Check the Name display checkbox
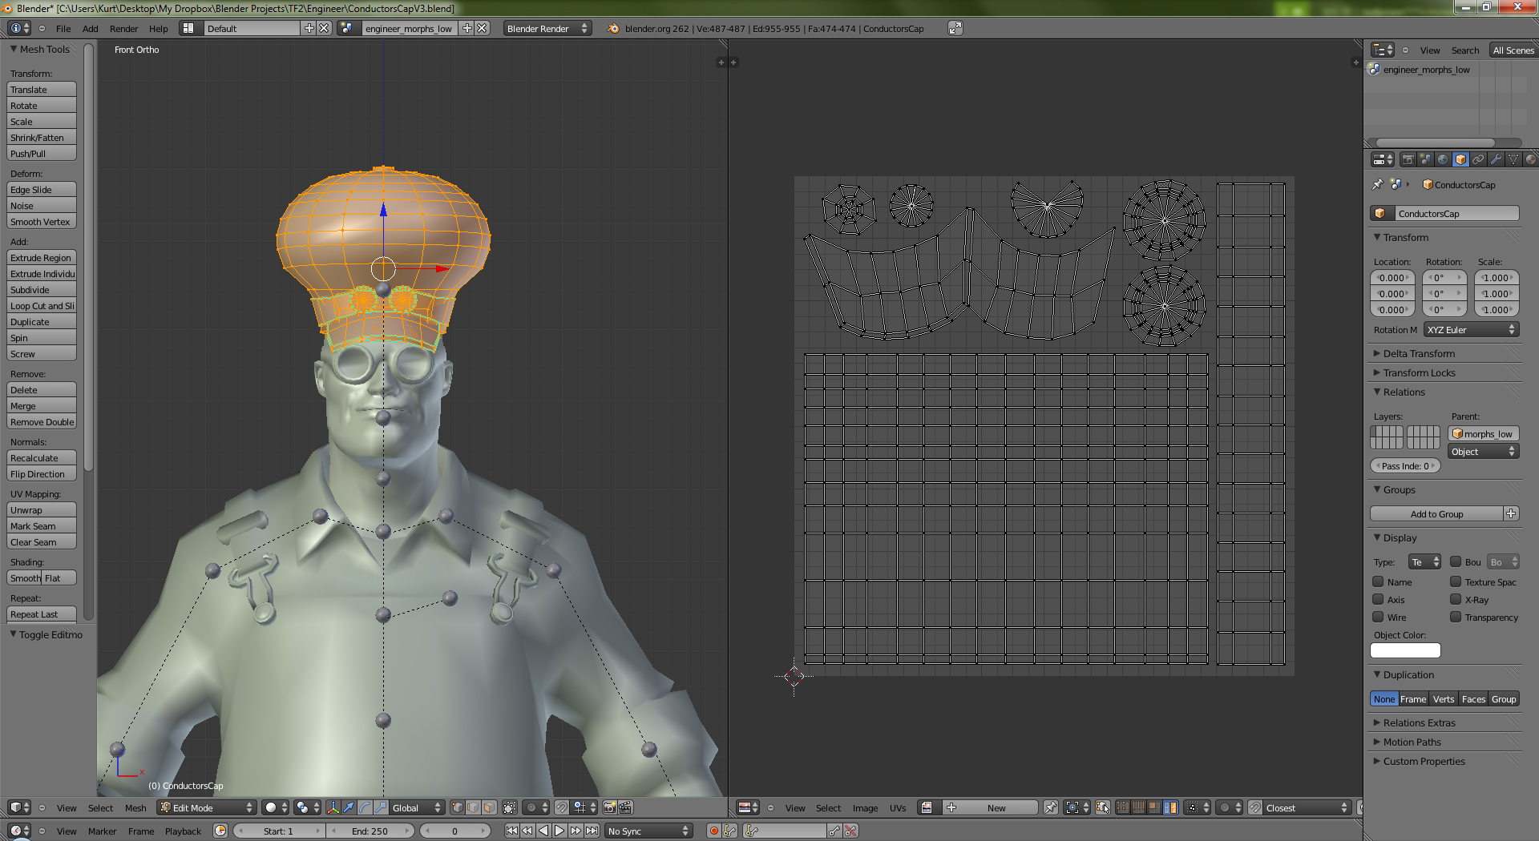The height and width of the screenshot is (841, 1539). (1378, 581)
